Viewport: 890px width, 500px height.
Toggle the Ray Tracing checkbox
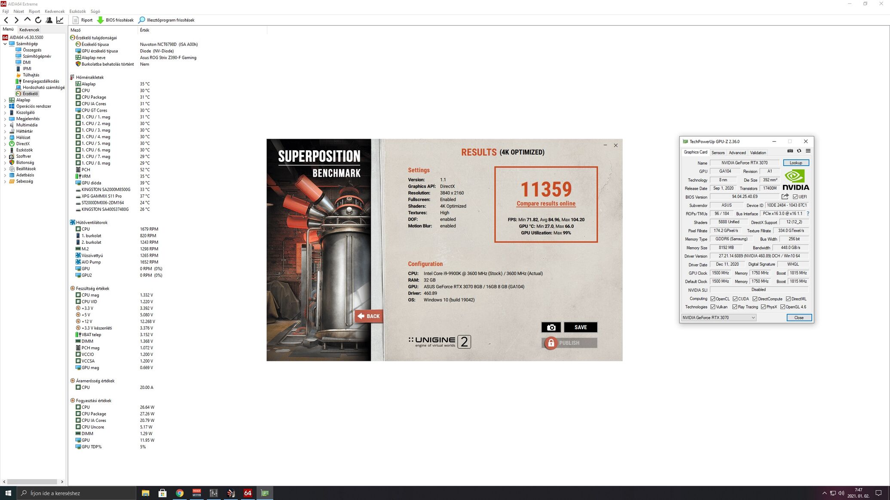(x=735, y=307)
